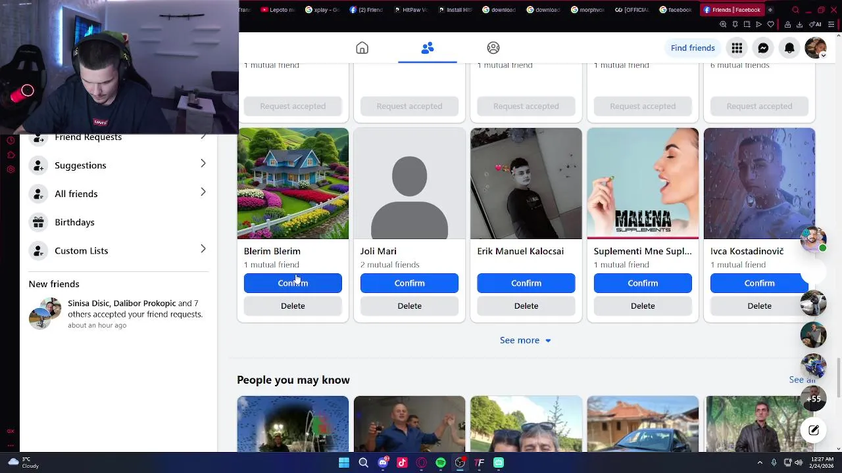Open Joli Mari's default avatar picture
Viewport: 842px width, 473px height.
point(409,183)
